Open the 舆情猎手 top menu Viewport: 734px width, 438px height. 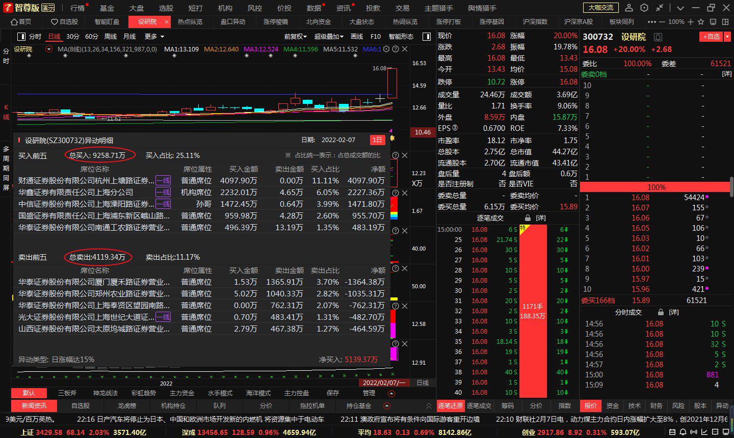pyautogui.click(x=482, y=8)
